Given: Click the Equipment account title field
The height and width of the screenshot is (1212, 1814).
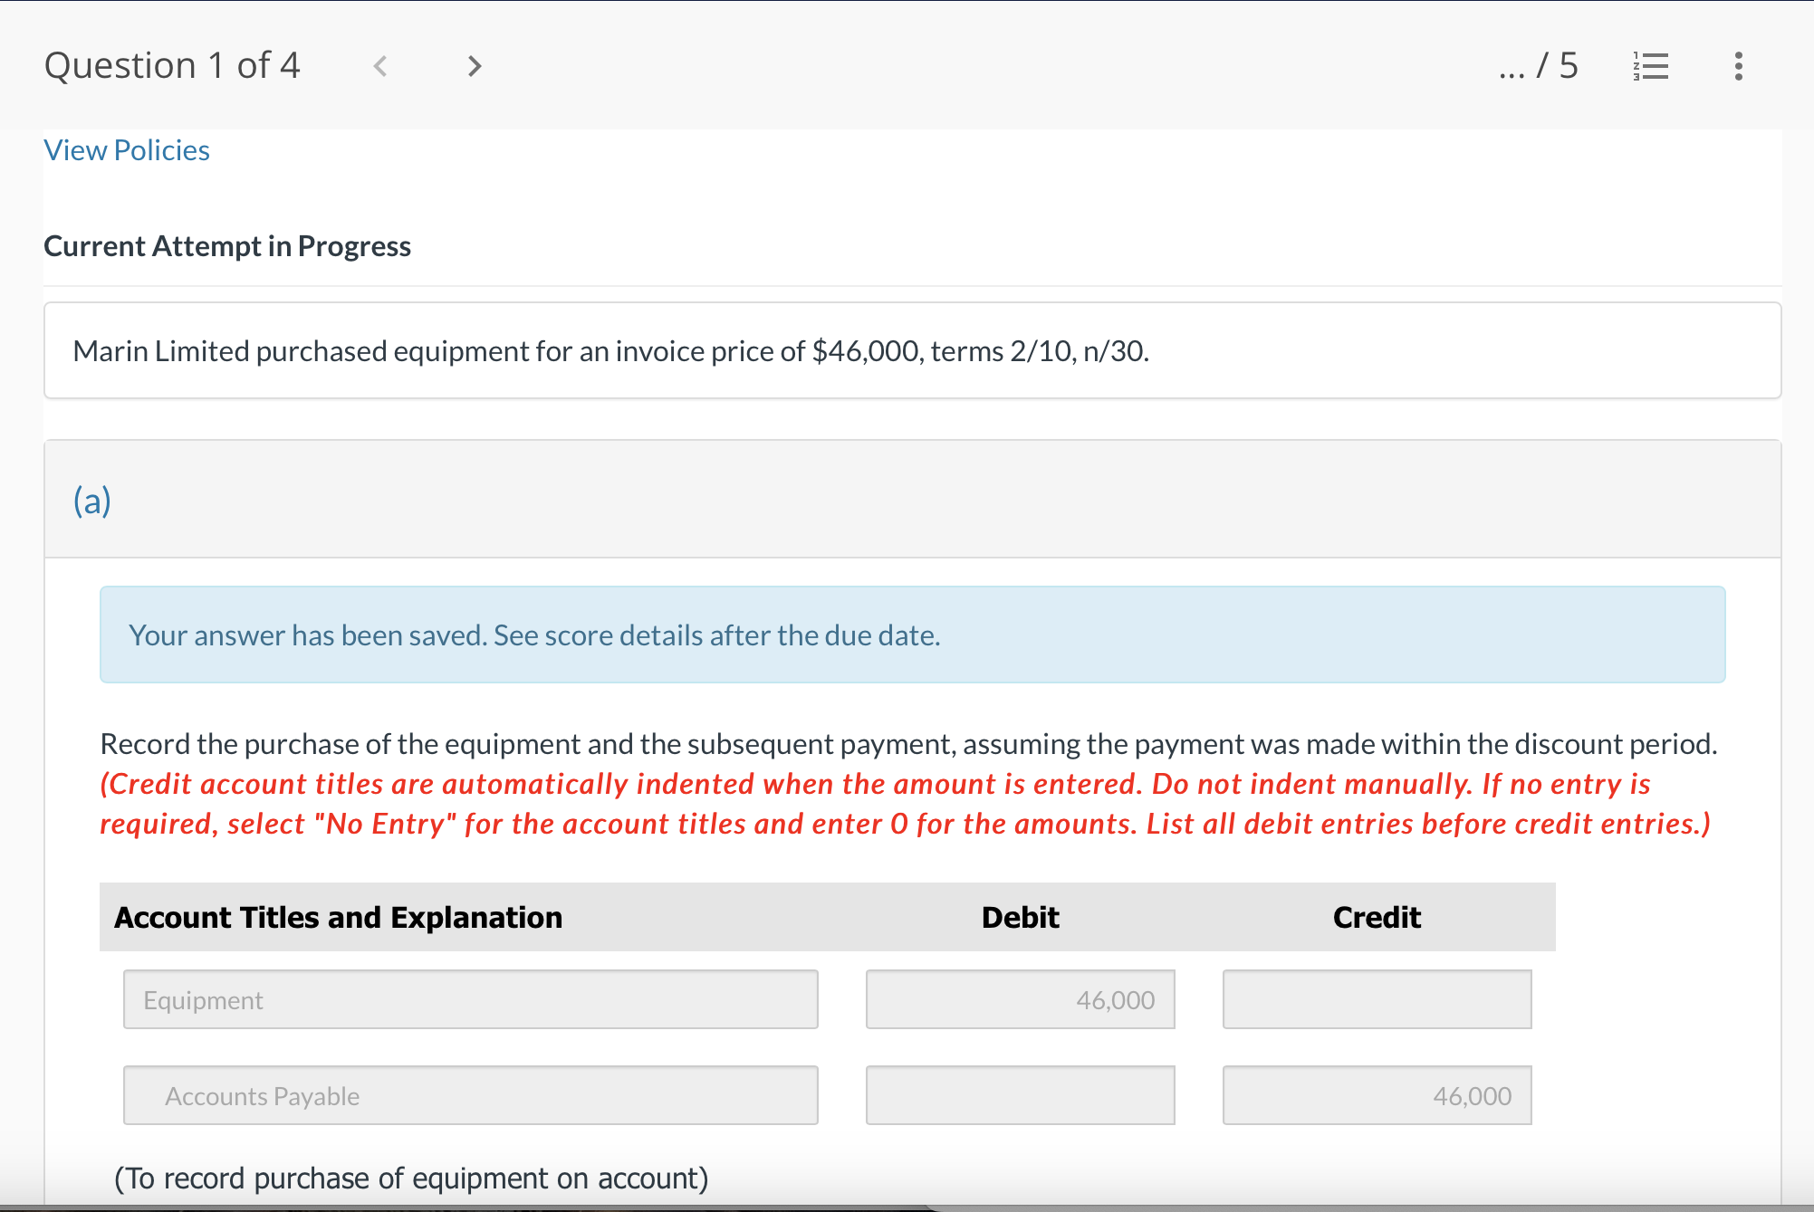Looking at the screenshot, I should coord(470,999).
